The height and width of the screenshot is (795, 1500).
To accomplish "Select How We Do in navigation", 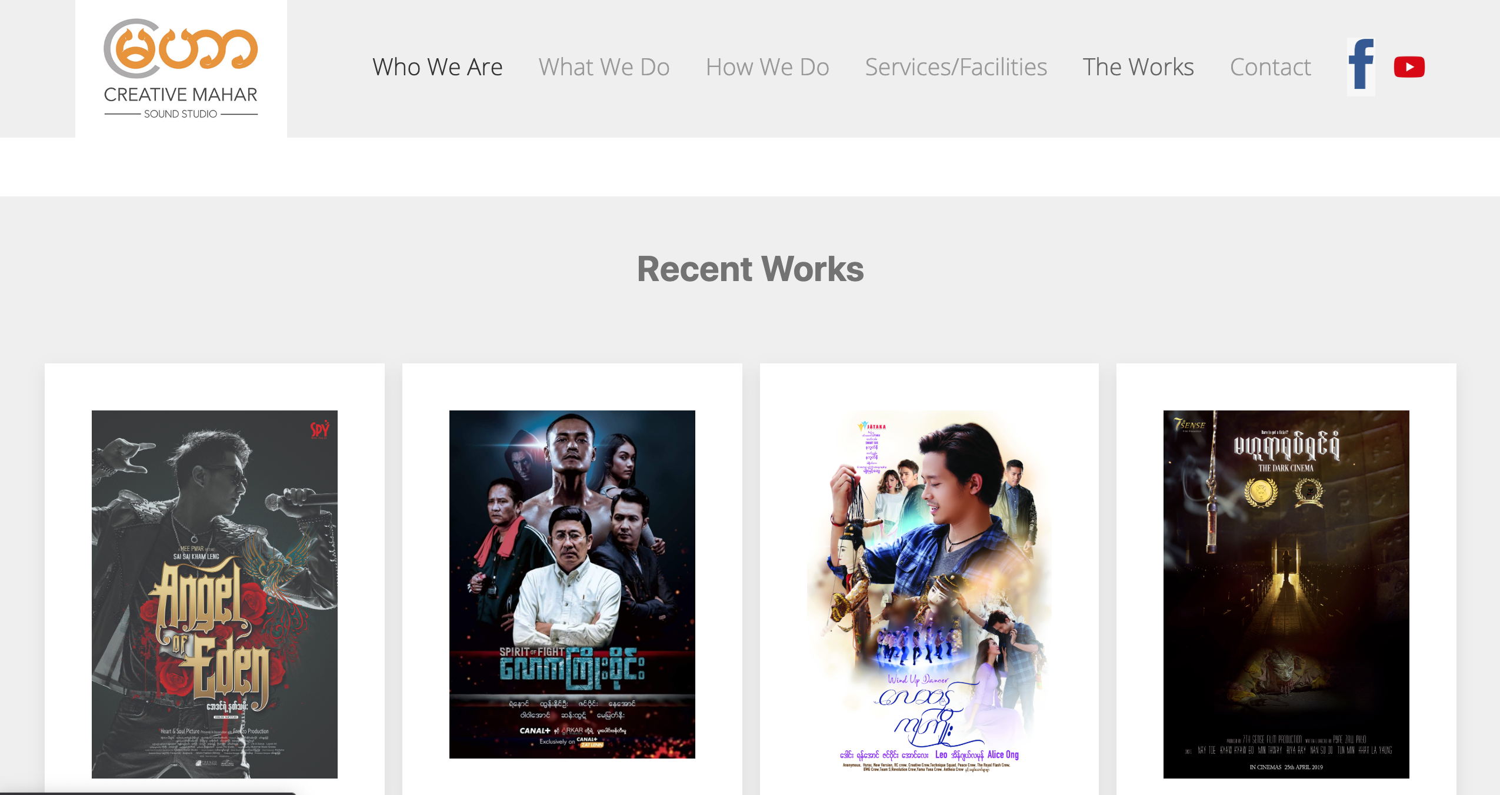I will click(x=767, y=67).
